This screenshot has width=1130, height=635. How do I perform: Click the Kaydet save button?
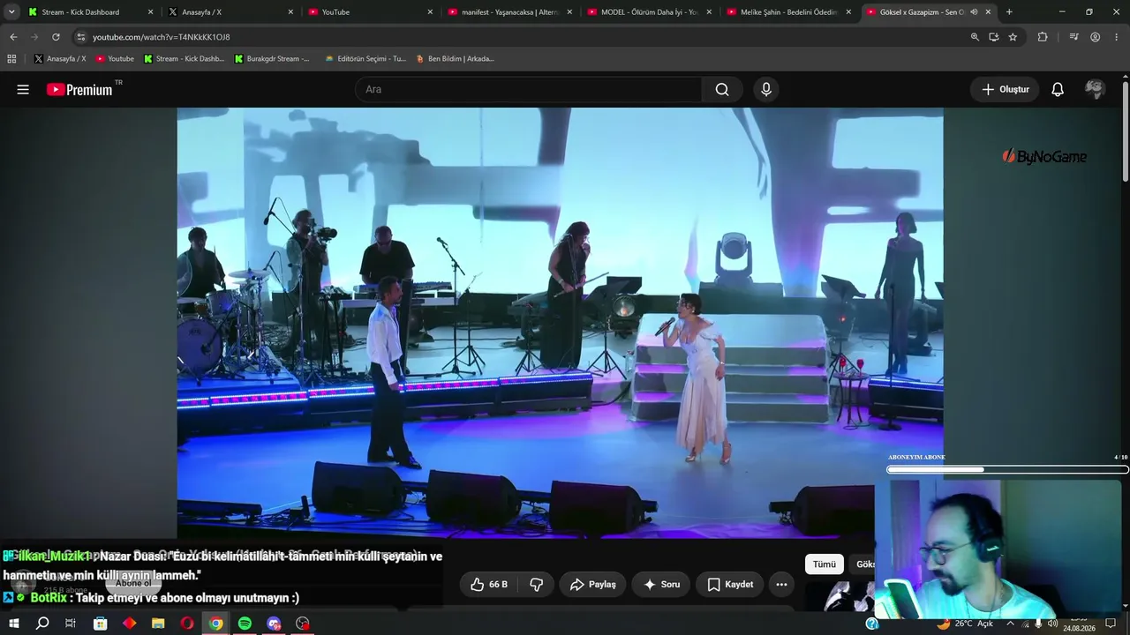click(x=730, y=584)
